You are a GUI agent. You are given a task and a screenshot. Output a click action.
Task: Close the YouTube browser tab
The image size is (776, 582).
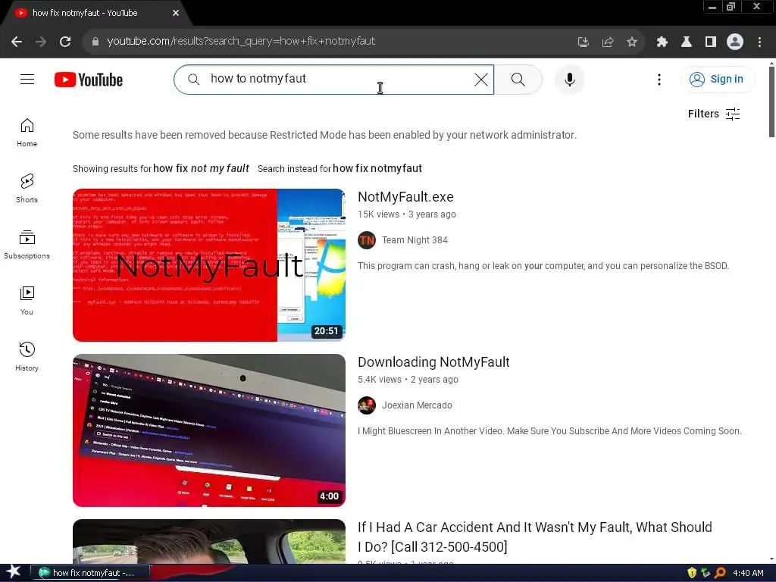coord(176,13)
